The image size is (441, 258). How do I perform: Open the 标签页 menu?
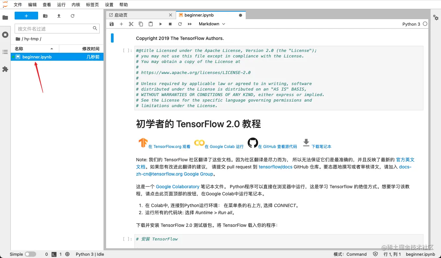tap(92, 5)
